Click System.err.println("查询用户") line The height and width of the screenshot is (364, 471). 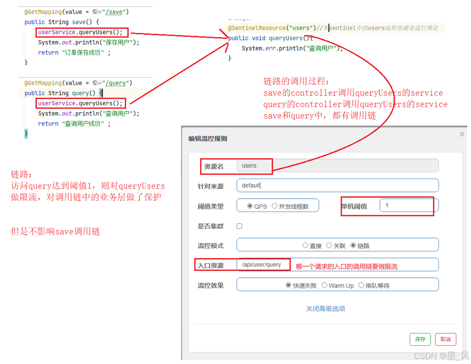coord(292,49)
